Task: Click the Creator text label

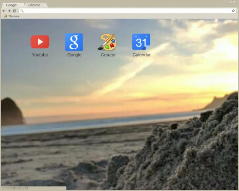Action: 108,55
